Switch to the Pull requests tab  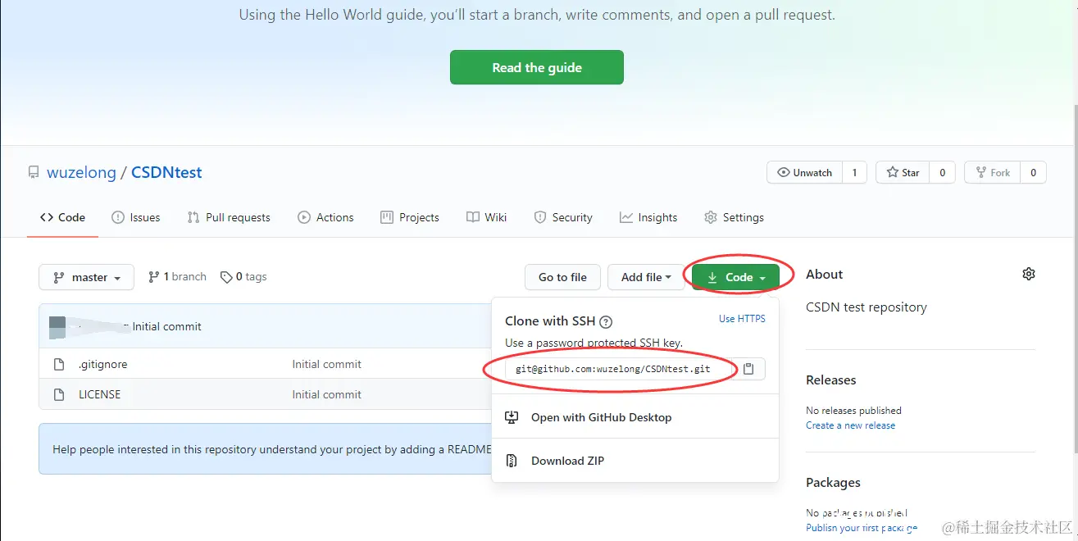229,217
